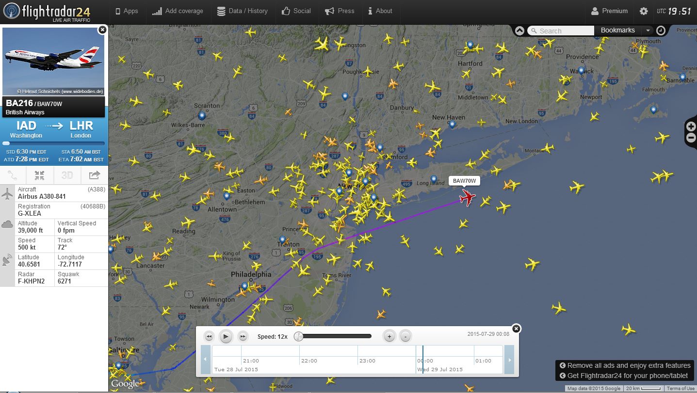Open the Data / History menu

(242, 11)
